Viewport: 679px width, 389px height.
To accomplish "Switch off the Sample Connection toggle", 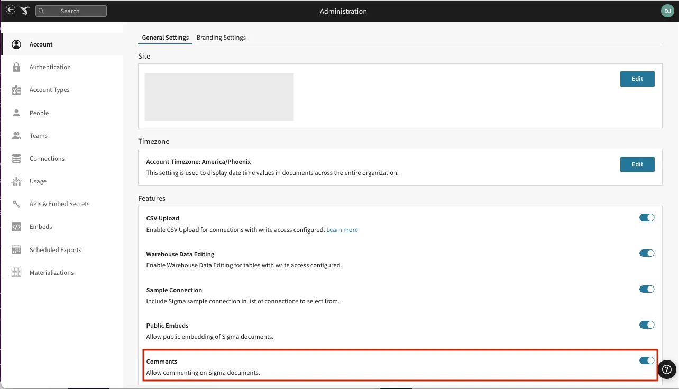I will coord(647,290).
